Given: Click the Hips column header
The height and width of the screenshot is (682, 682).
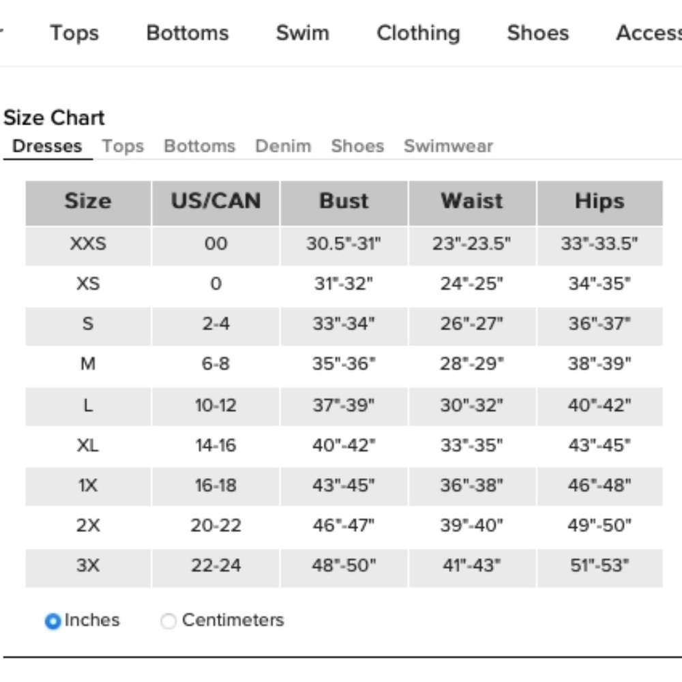Looking at the screenshot, I should (599, 203).
